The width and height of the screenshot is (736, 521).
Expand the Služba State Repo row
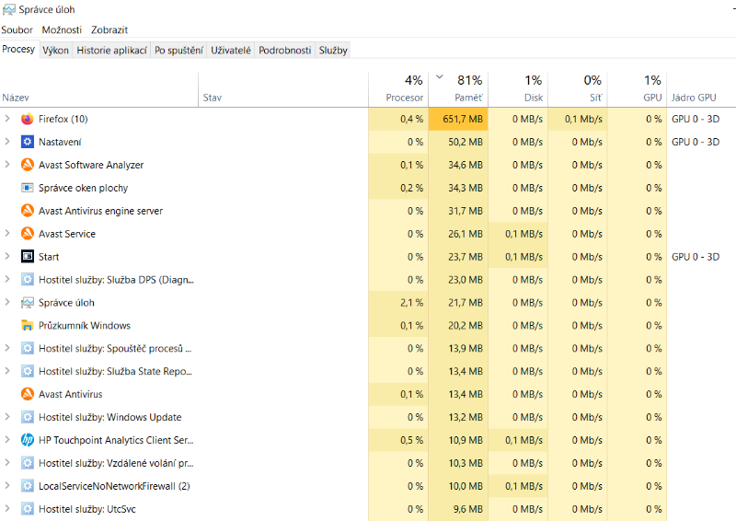coord(7,371)
